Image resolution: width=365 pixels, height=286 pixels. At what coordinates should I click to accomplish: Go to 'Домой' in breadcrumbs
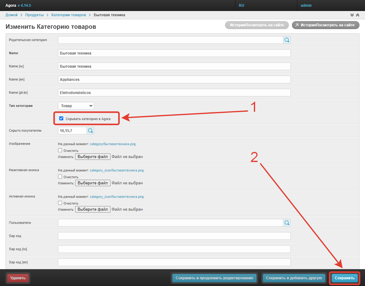11,15
